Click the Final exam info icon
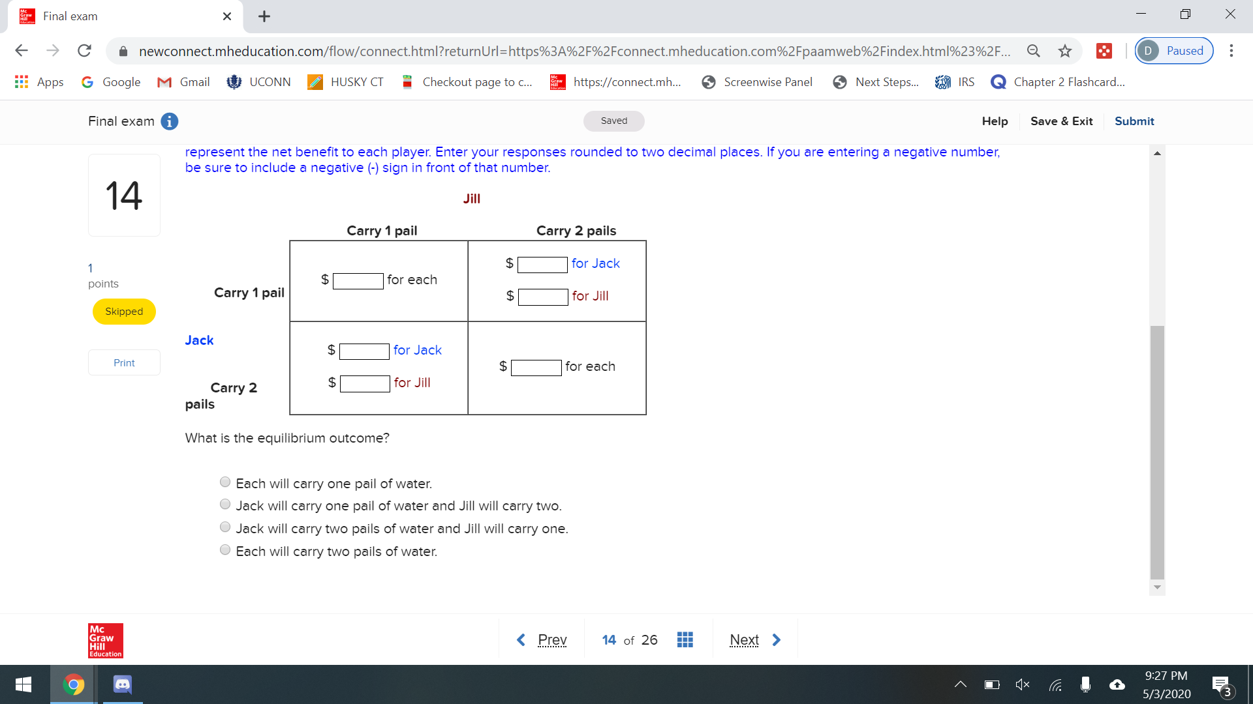 (x=169, y=121)
